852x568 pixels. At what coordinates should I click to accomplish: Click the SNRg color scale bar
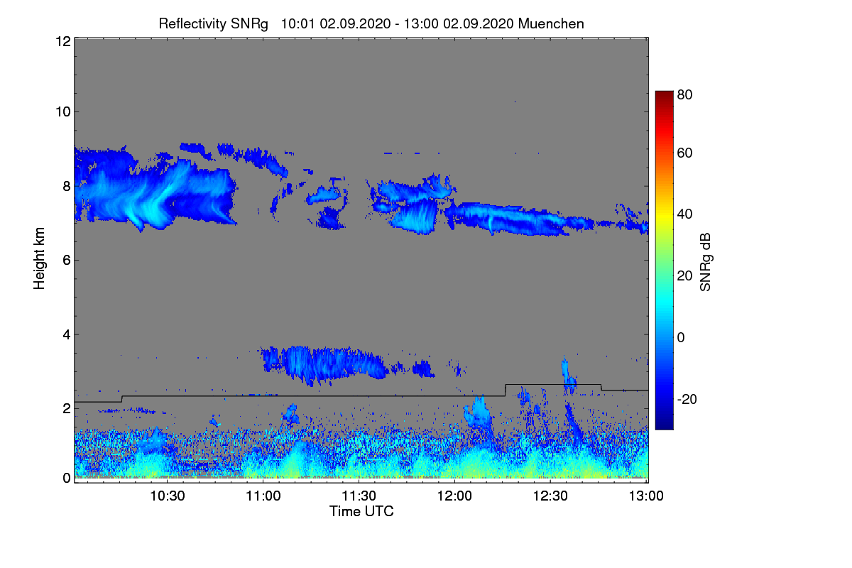[x=664, y=260]
